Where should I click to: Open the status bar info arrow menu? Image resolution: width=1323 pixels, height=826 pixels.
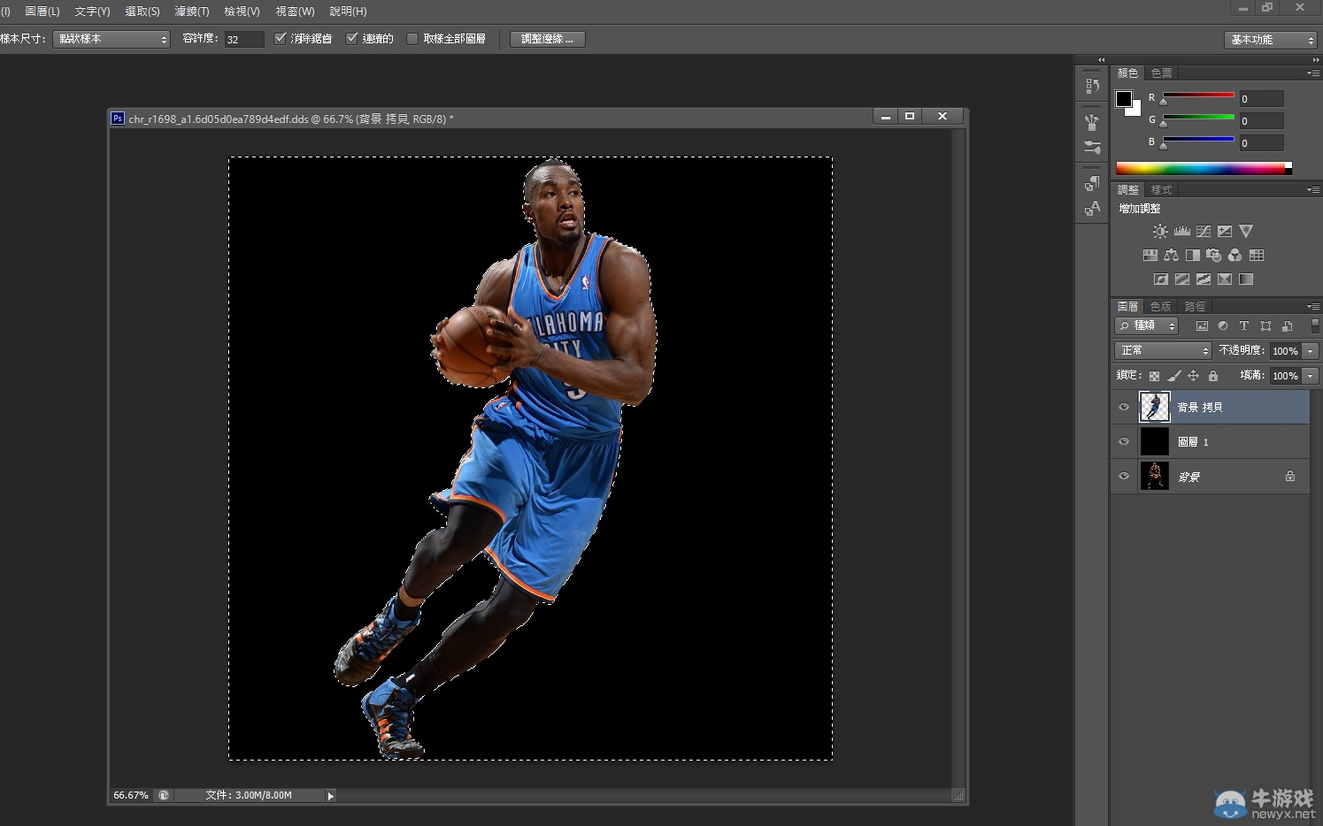[331, 795]
